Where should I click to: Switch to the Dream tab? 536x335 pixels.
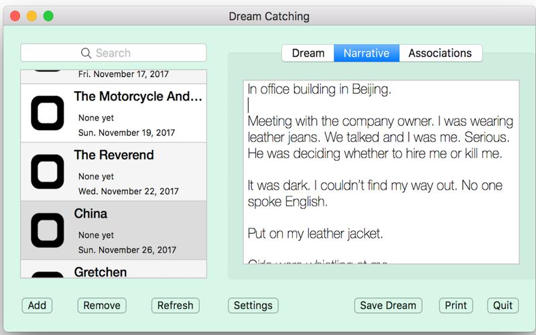(308, 53)
